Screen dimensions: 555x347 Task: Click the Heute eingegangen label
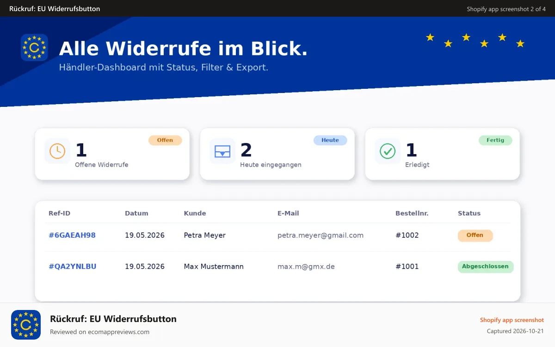pos(271,165)
